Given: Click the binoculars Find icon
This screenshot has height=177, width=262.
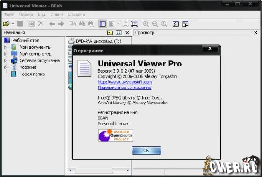Looking at the screenshot, I should coord(81,24).
